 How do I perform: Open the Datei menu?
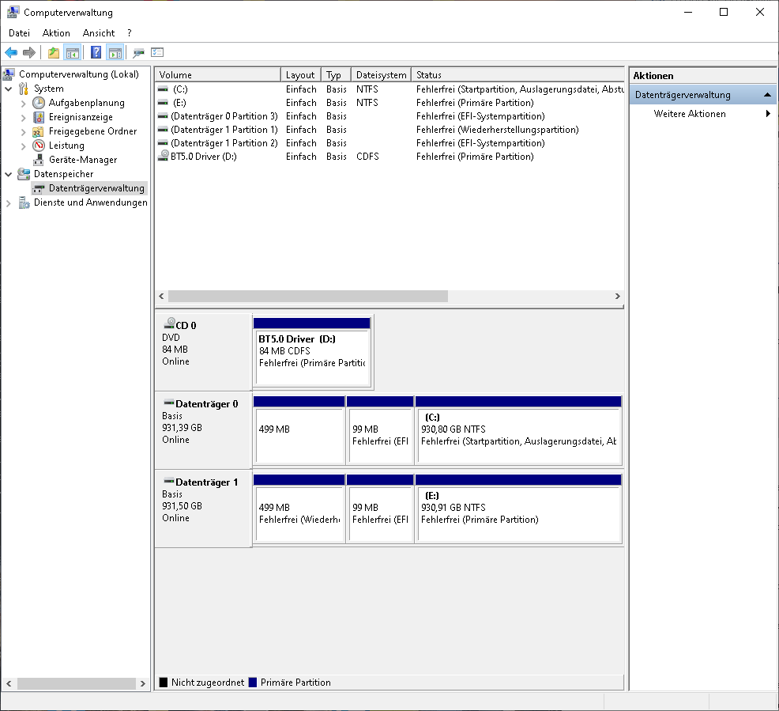[20, 32]
